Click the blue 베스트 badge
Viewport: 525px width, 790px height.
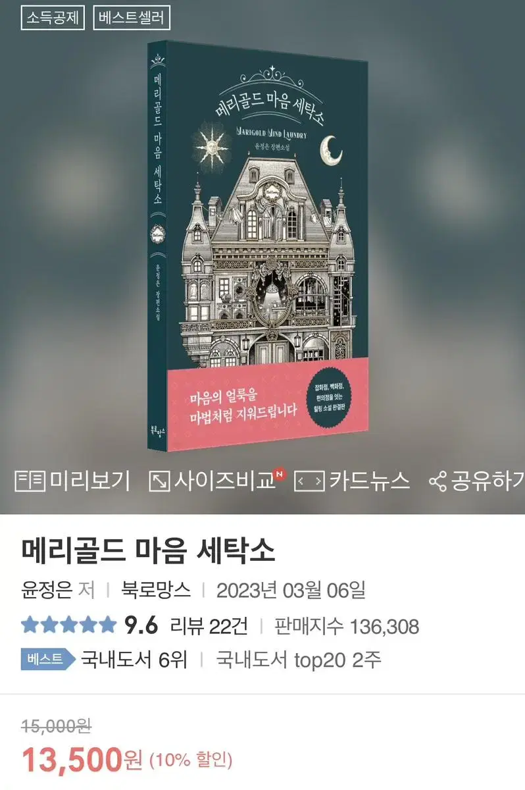(x=48, y=659)
